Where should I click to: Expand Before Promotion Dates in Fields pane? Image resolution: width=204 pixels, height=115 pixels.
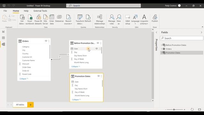tap(162, 45)
